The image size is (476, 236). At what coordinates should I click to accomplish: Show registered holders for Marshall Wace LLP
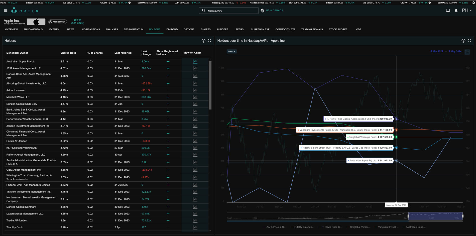(168, 97)
